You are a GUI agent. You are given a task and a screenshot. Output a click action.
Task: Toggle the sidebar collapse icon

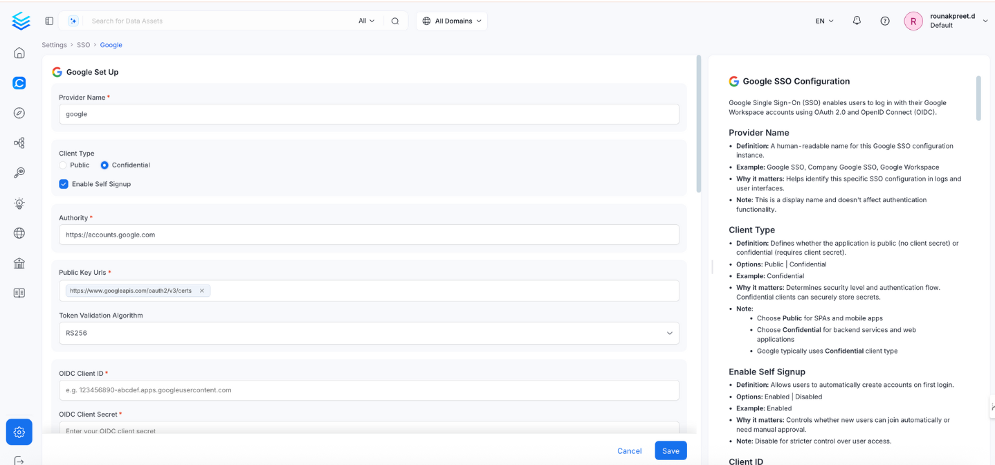point(49,21)
